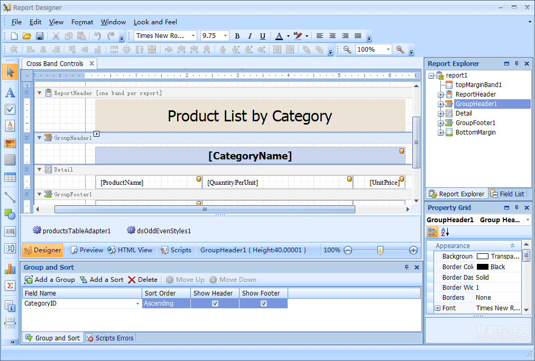Select the Rich Text control tool

10,126
